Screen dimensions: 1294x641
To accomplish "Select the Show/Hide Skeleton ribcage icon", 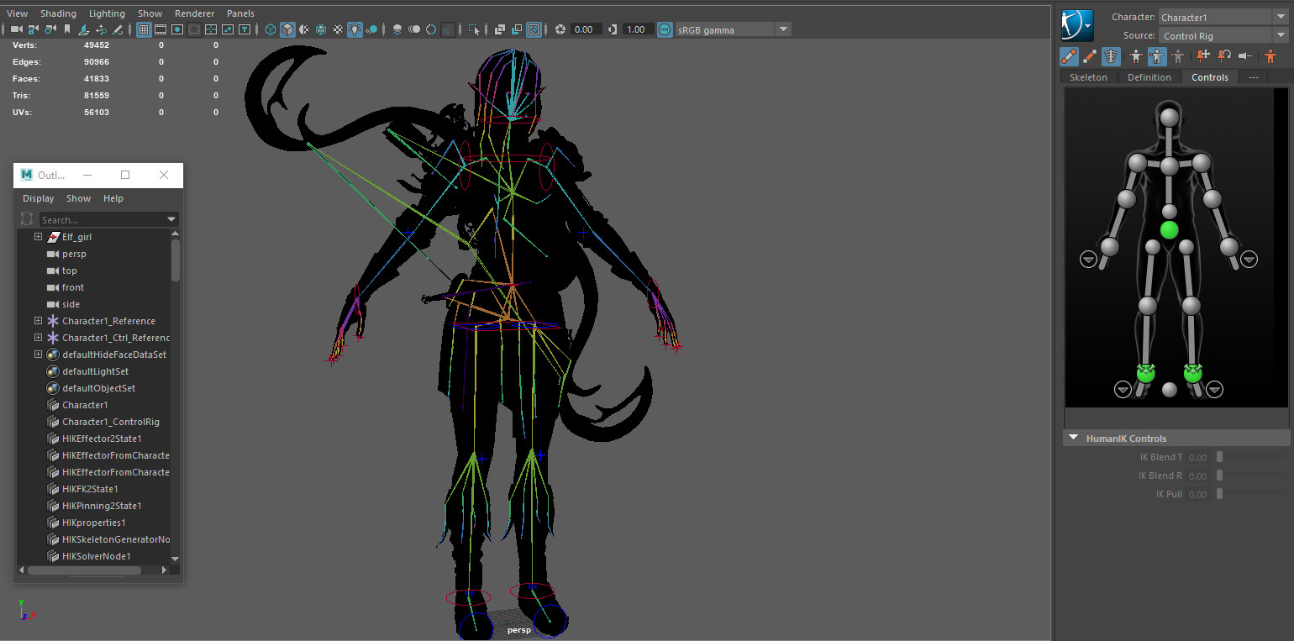I will (x=1111, y=56).
